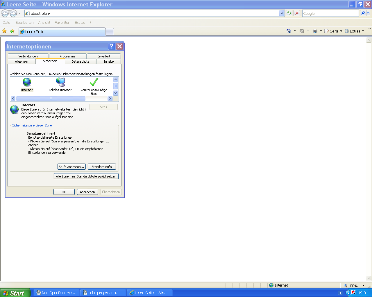
Task: Refresh the page with the green arrows icon
Action: tap(289, 13)
